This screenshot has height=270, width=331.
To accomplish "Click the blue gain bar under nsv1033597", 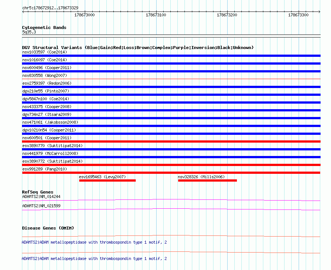I will (x=171, y=56).
